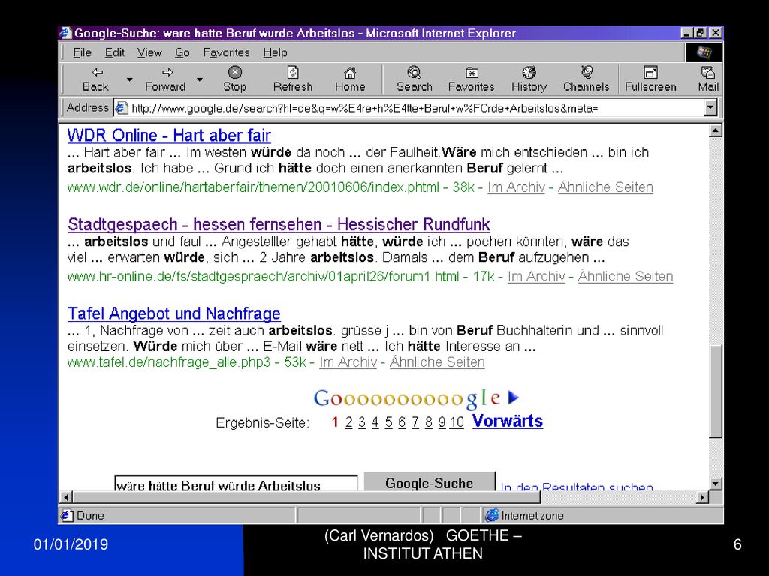This screenshot has height=576, width=769.
Task: Open the Search toolbar pane
Action: coord(415,79)
